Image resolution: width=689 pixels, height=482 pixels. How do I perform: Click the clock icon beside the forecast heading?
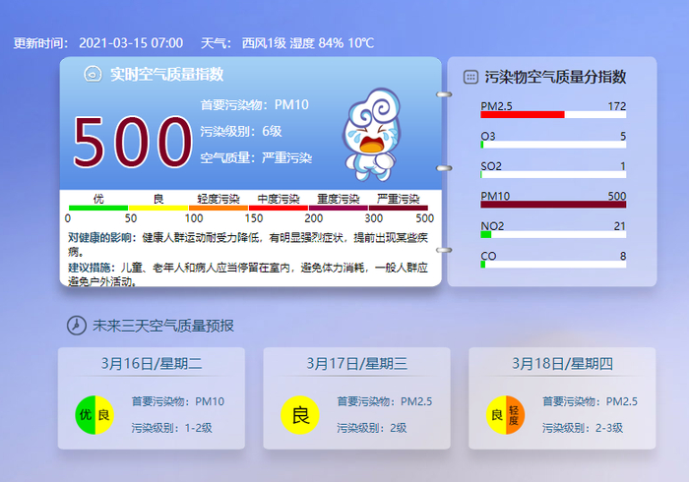point(77,326)
